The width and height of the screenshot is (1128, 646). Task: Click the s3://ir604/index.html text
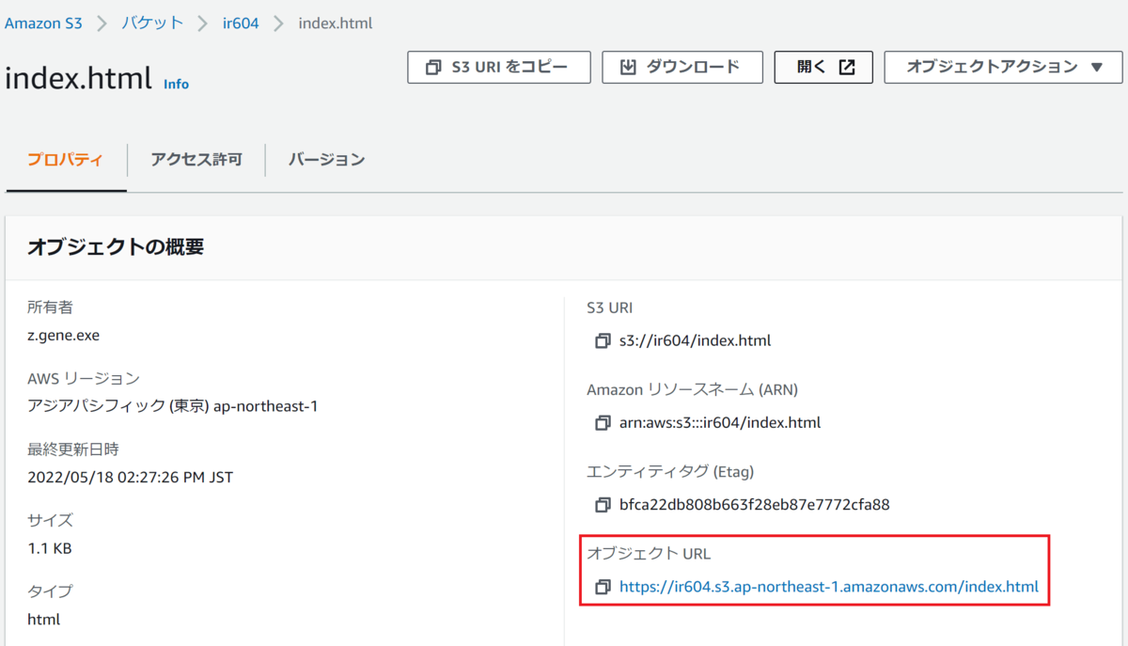[x=696, y=340]
